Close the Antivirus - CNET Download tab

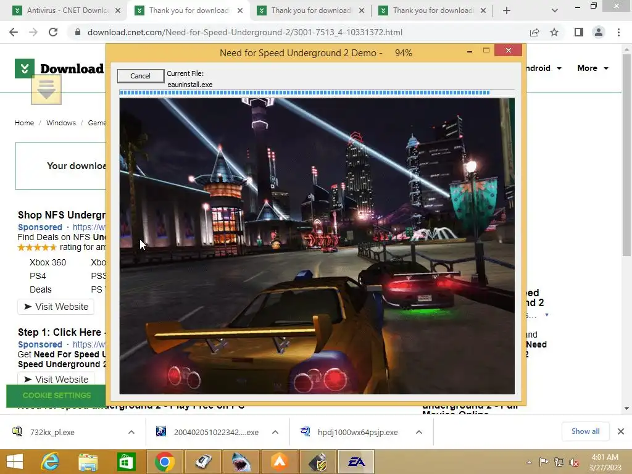coord(118,10)
